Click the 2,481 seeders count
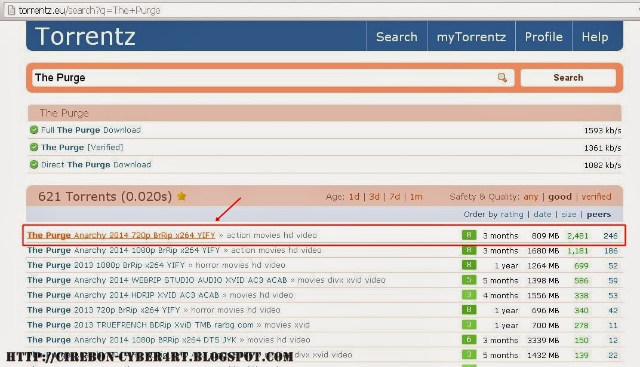 coord(577,236)
